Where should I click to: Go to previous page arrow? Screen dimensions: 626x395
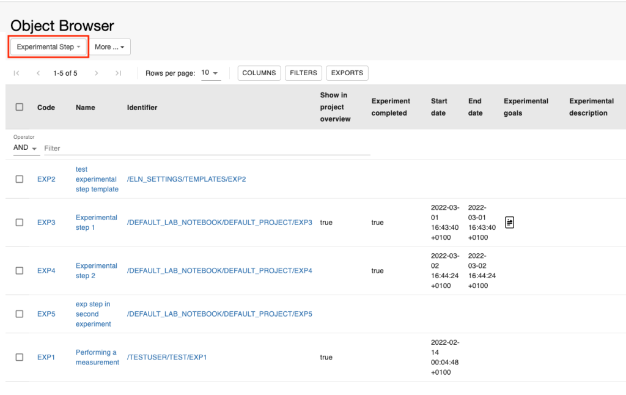[39, 73]
